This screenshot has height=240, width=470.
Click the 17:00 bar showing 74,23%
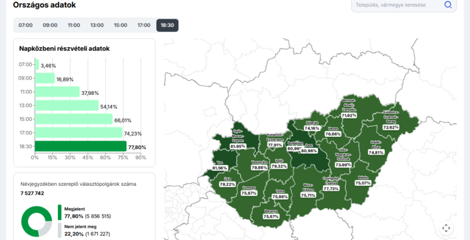79,132
